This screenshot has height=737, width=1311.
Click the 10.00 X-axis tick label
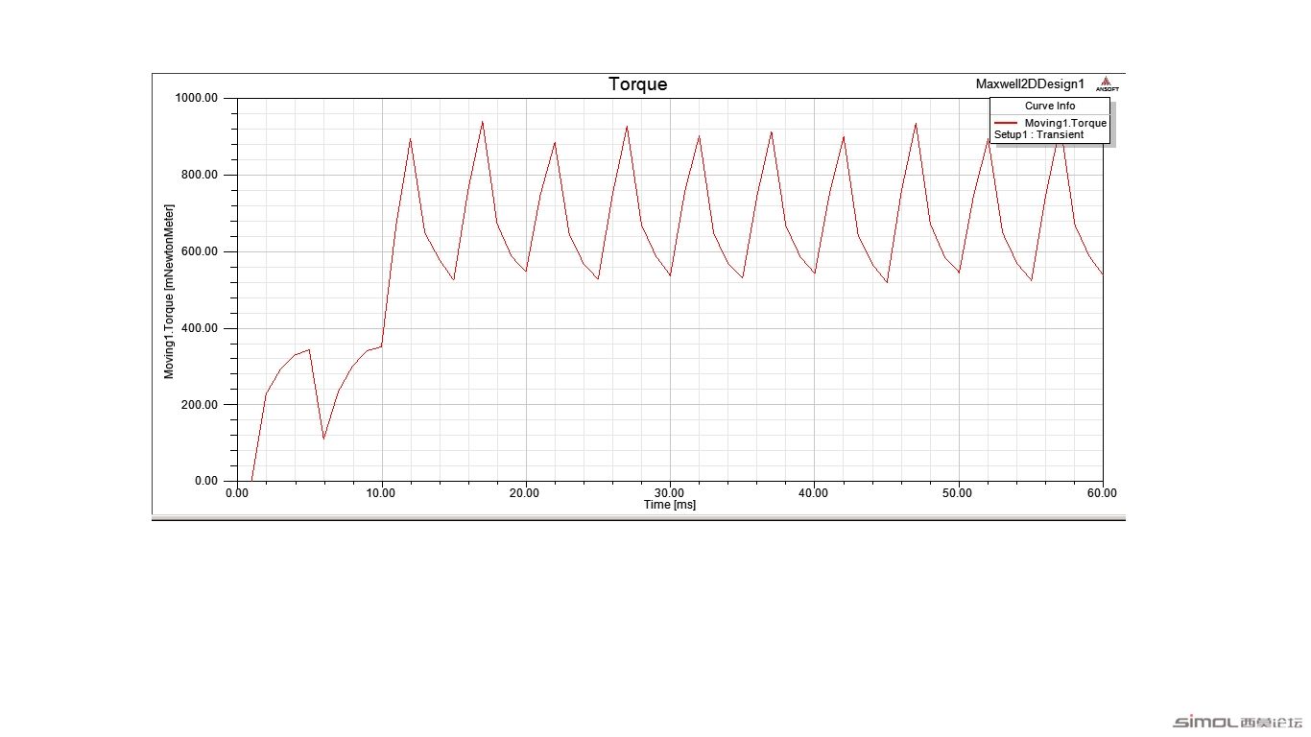(x=381, y=492)
